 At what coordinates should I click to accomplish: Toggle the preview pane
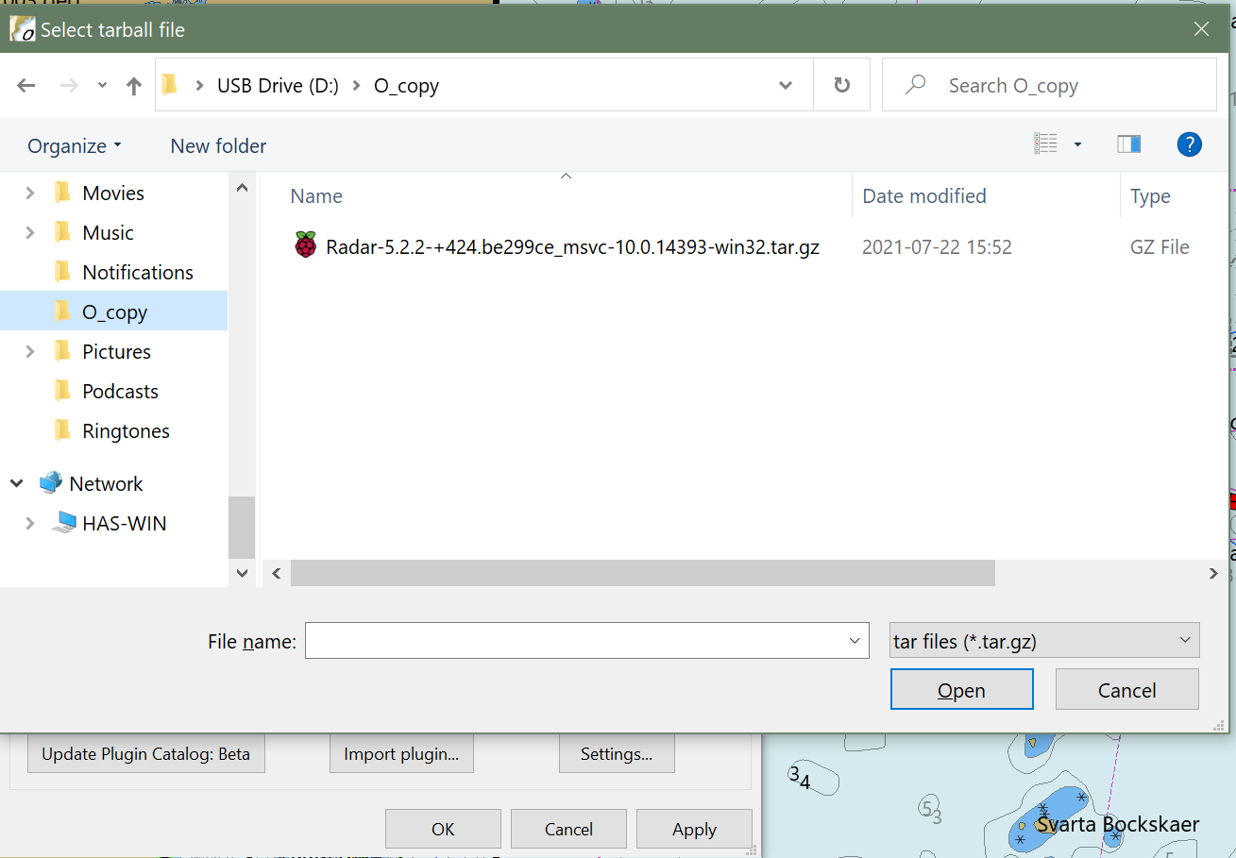(1128, 143)
